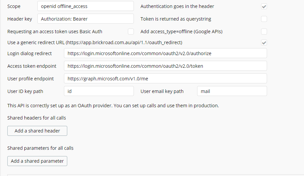Uncheck Use a generic redirect URL
Image resolution: width=304 pixels, height=176 pixels.
click(264, 43)
